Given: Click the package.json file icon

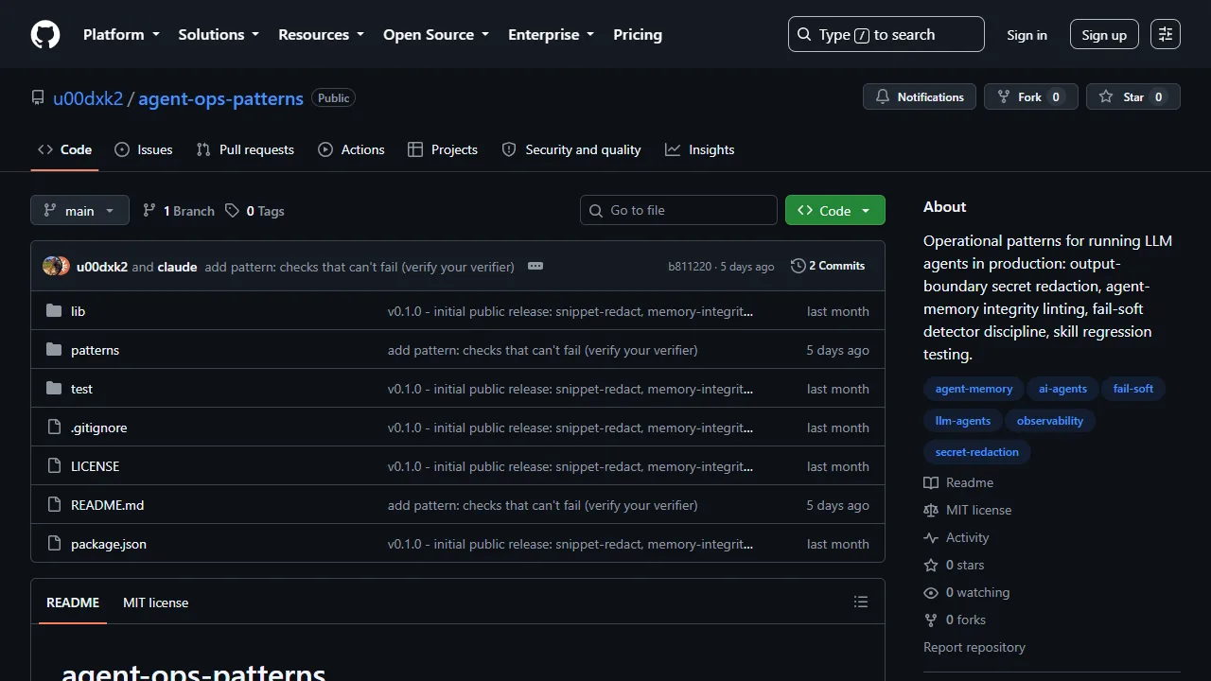Looking at the screenshot, I should click(x=54, y=544).
